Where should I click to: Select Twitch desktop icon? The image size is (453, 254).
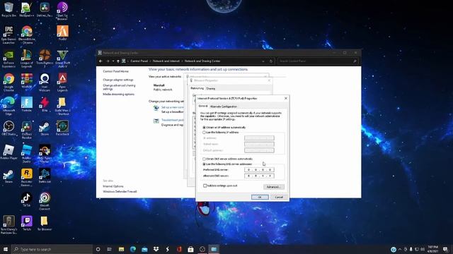point(27,223)
